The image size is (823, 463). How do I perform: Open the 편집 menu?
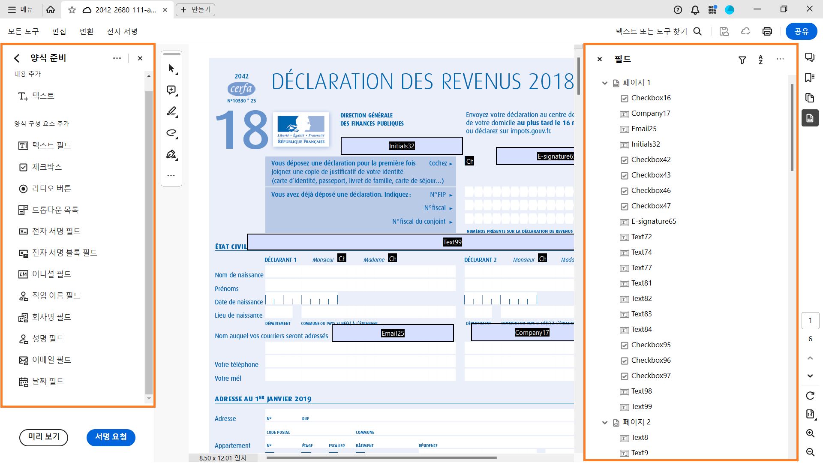point(59,31)
